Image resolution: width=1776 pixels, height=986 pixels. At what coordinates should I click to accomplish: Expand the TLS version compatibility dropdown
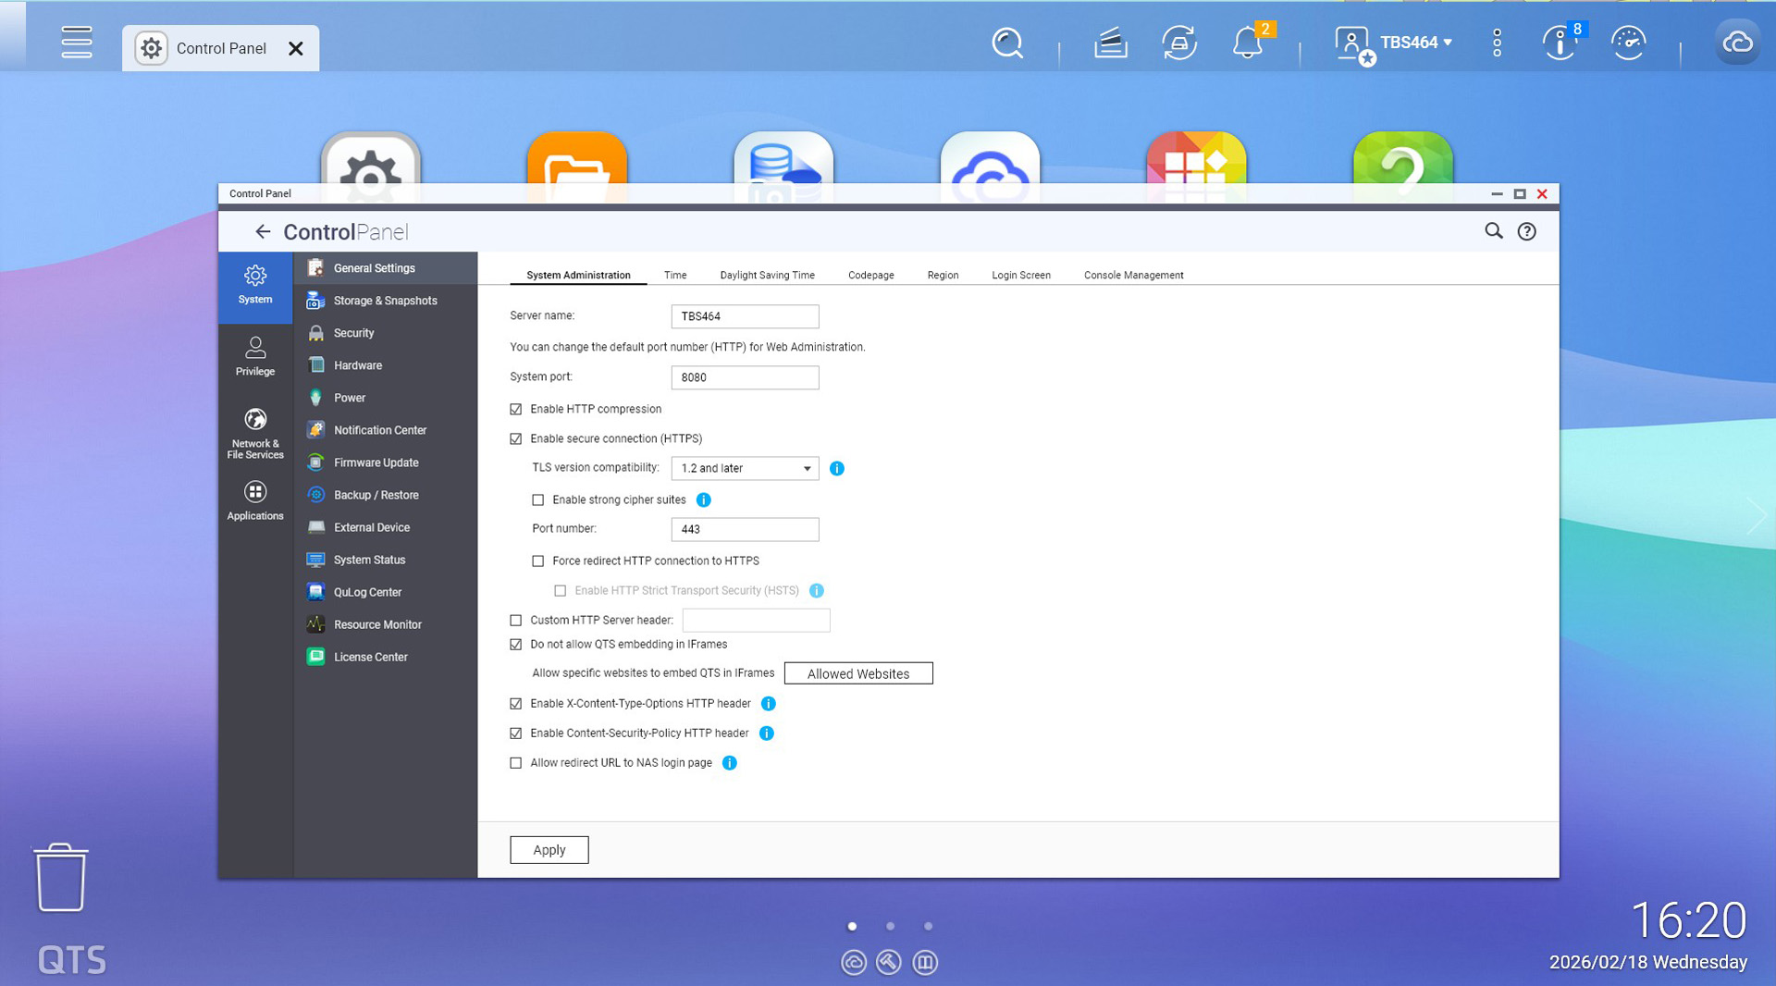745,469
